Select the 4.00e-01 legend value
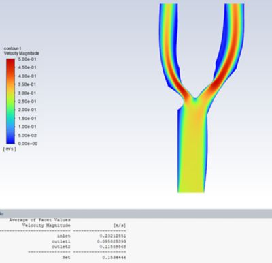Screen dimensions: 272x263 27,76
